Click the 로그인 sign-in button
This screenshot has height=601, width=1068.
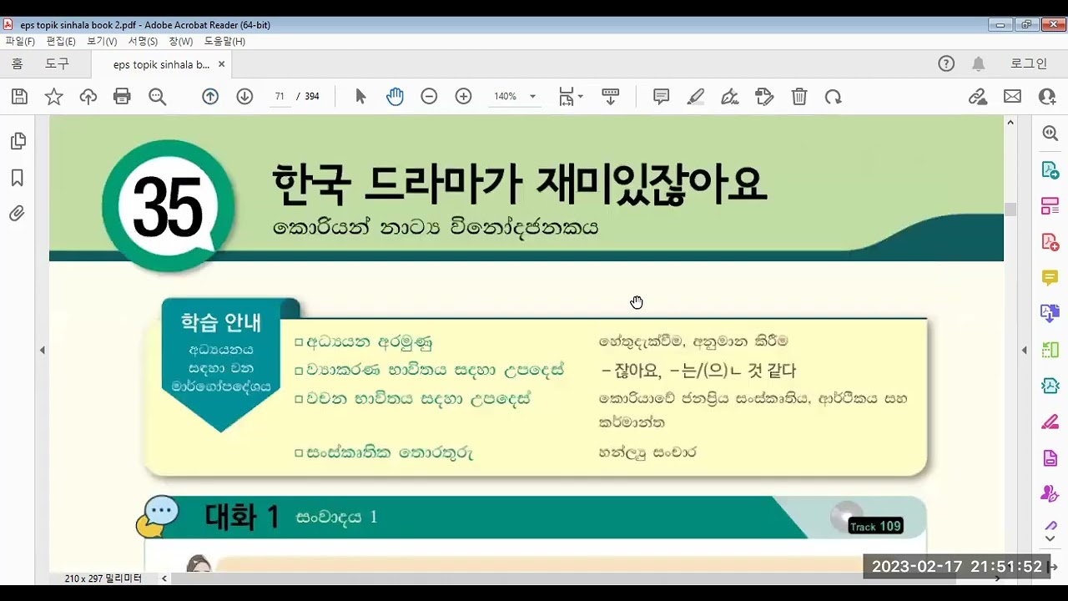[x=1029, y=63]
